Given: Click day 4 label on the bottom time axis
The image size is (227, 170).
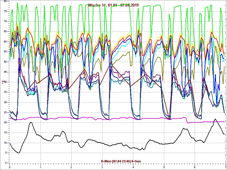Looking at the screenshot, I should (x=133, y=167).
